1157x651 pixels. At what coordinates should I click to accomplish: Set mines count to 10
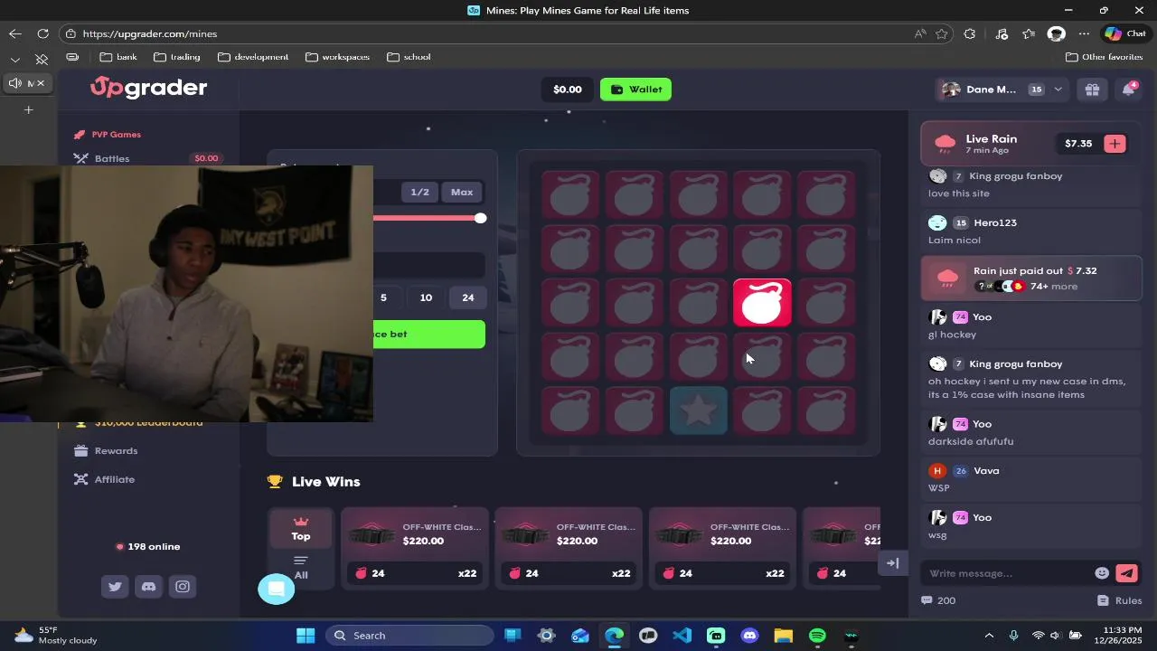pyautogui.click(x=426, y=297)
